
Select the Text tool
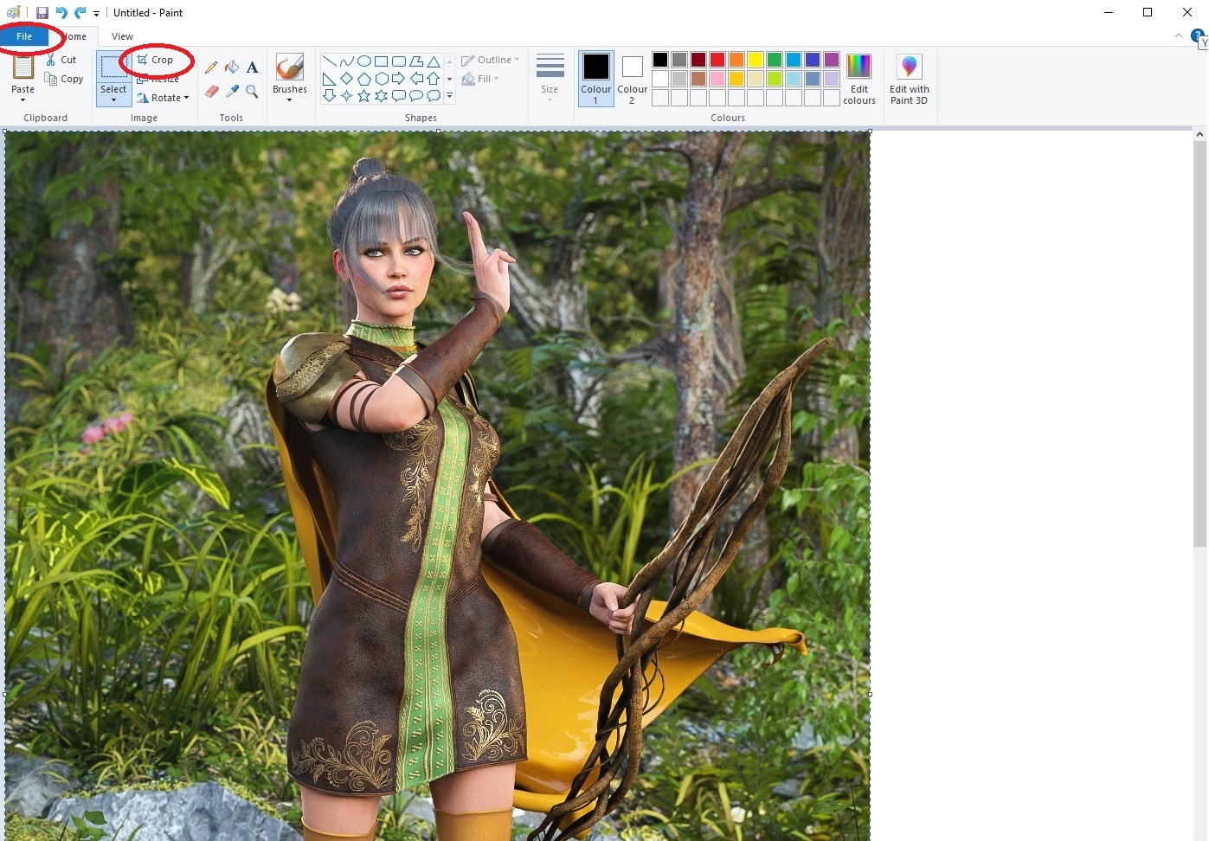coord(252,67)
